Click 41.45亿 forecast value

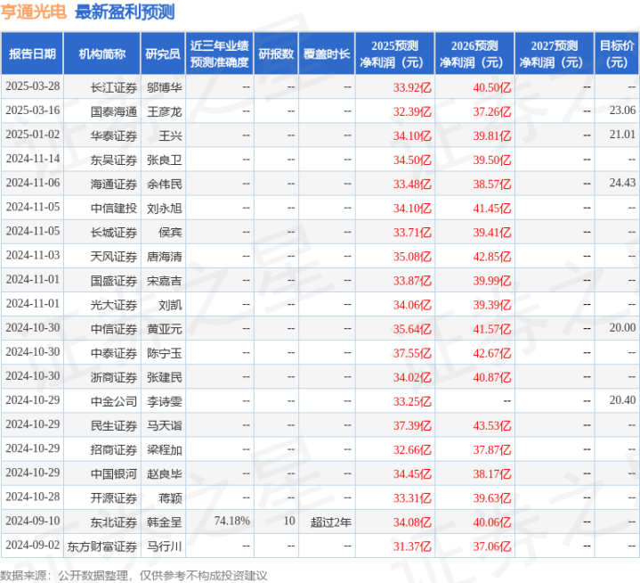[x=492, y=208]
